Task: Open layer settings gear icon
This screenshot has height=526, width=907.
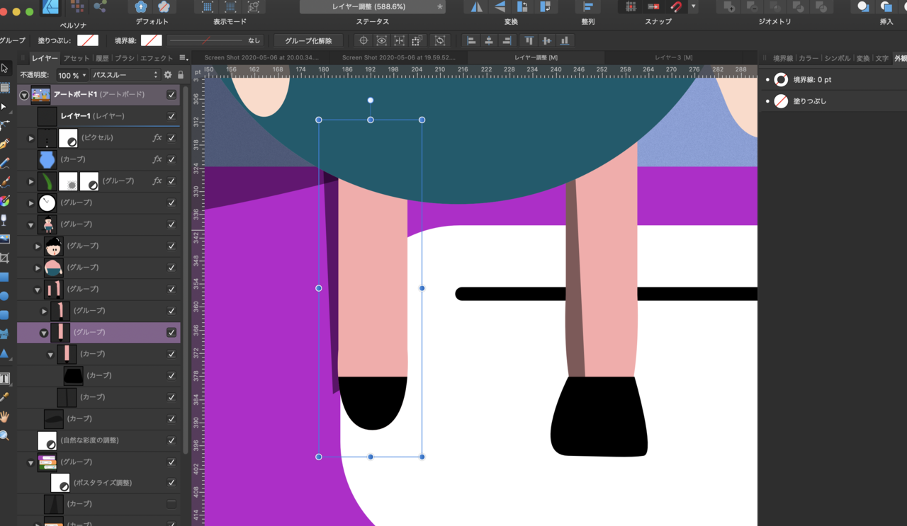Action: 168,75
